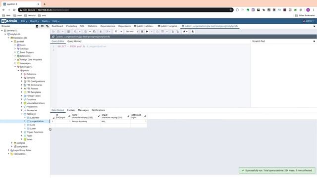The height and width of the screenshot is (178, 317).
Task: Click the edit pencil in name column header
Action: click(x=99, y=116)
